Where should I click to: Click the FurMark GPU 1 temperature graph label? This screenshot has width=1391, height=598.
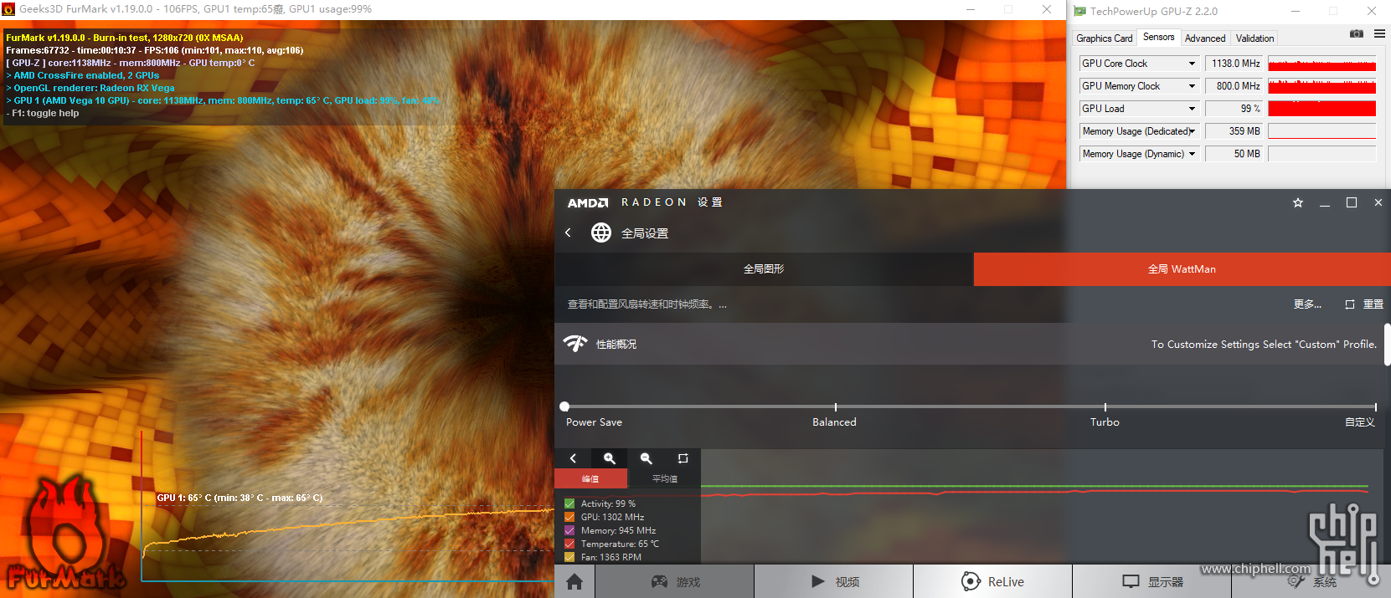point(240,498)
